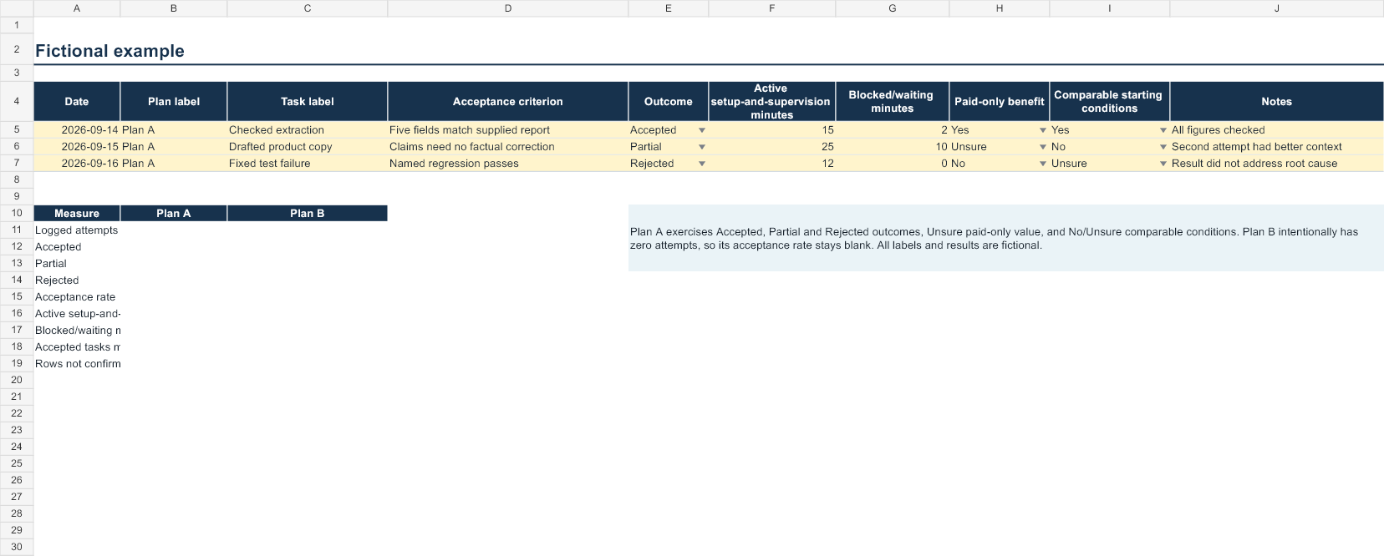The image size is (1384, 556).
Task: Open Outcome dropdown for Fixed test failure row
Action: (x=702, y=164)
